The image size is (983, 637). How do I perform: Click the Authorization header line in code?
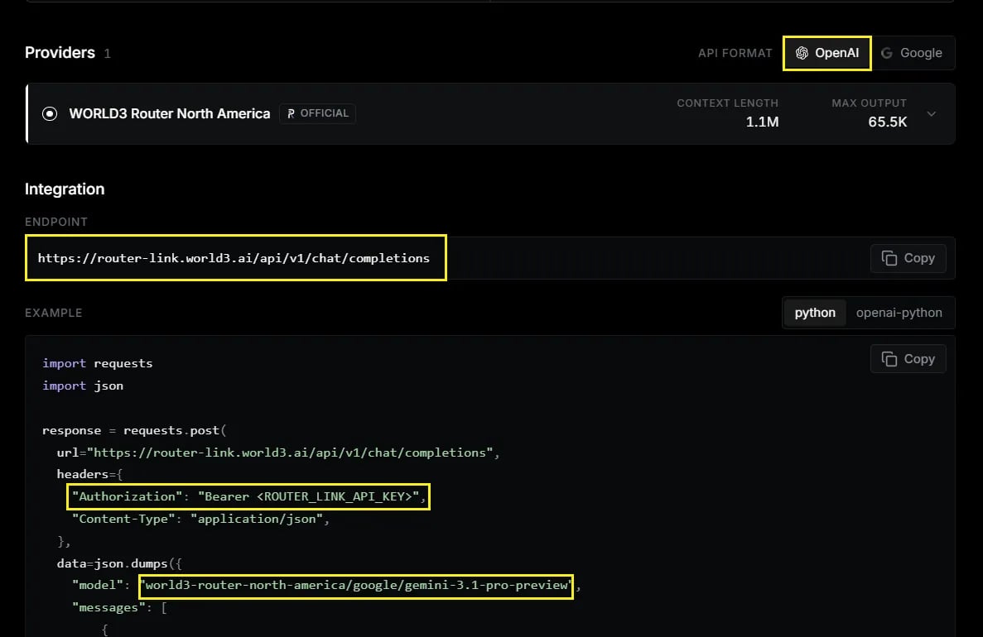(x=249, y=496)
